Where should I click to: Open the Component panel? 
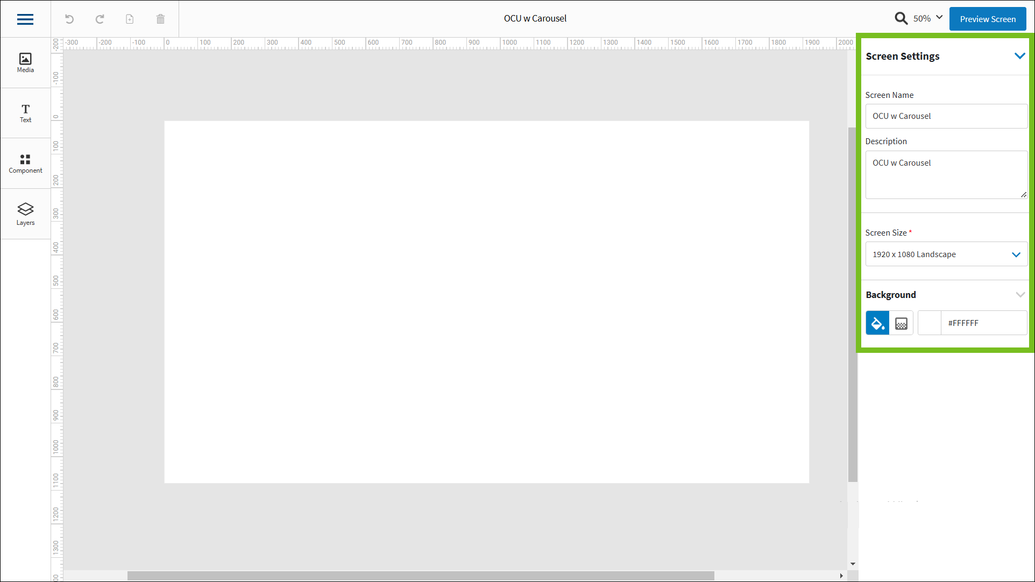25,163
